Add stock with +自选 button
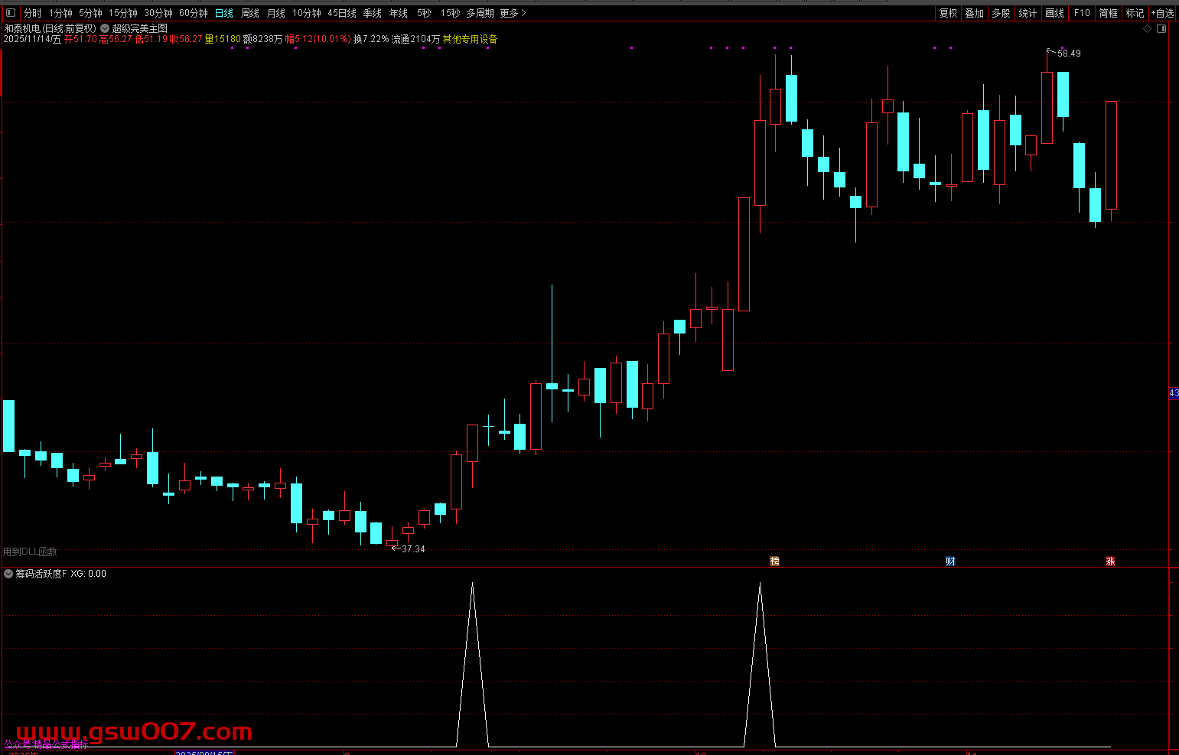Image resolution: width=1179 pixels, height=755 pixels. tap(1162, 13)
